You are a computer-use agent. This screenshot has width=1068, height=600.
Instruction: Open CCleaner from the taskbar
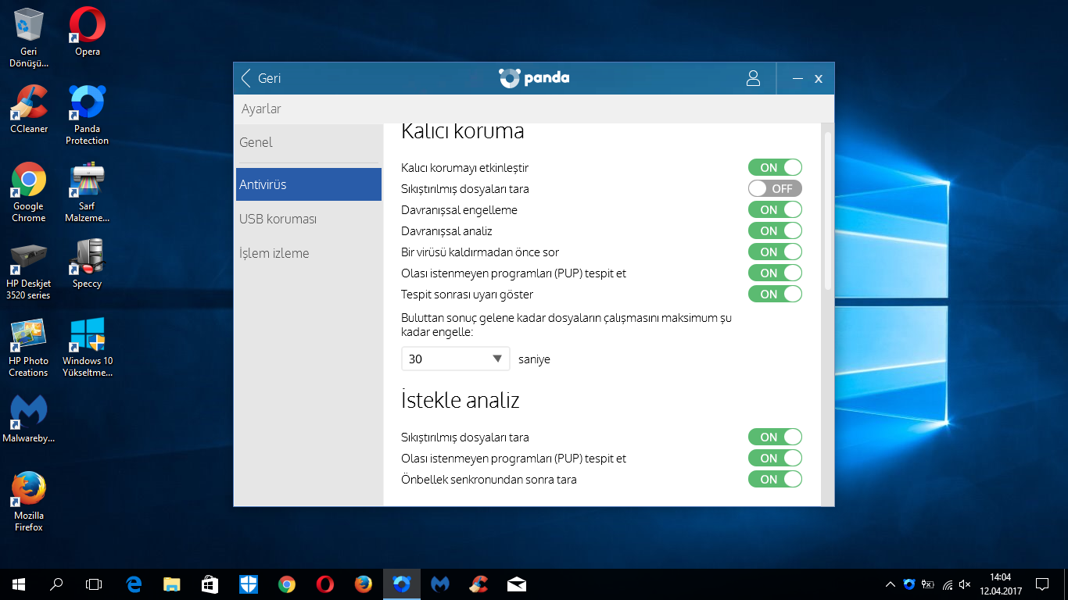click(x=478, y=584)
